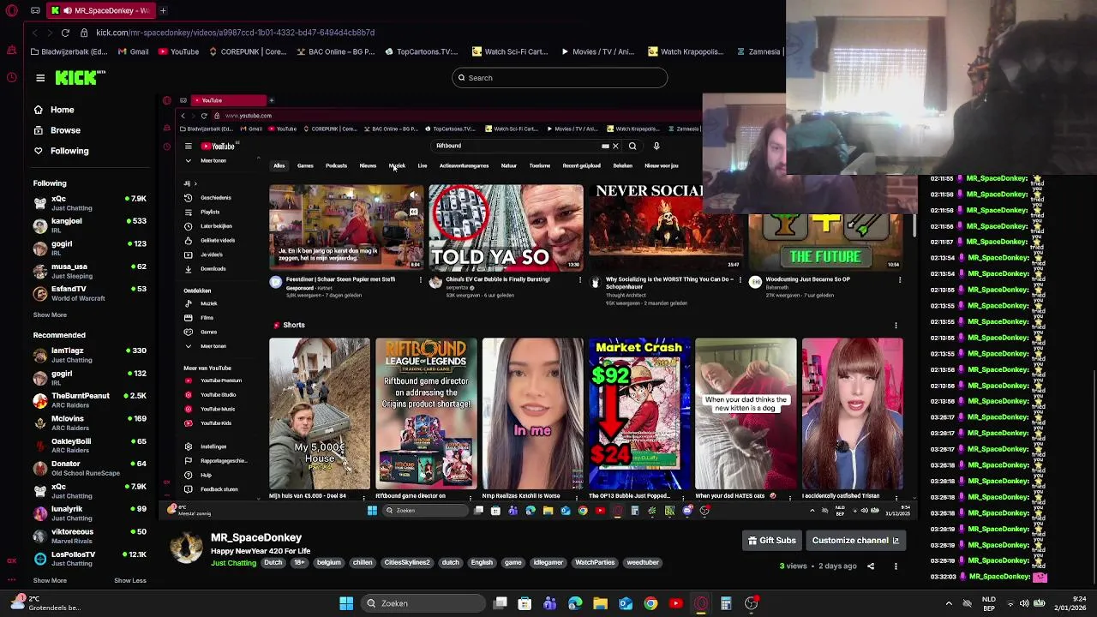Open TheBurntPeanut in Recommended list

click(90, 400)
